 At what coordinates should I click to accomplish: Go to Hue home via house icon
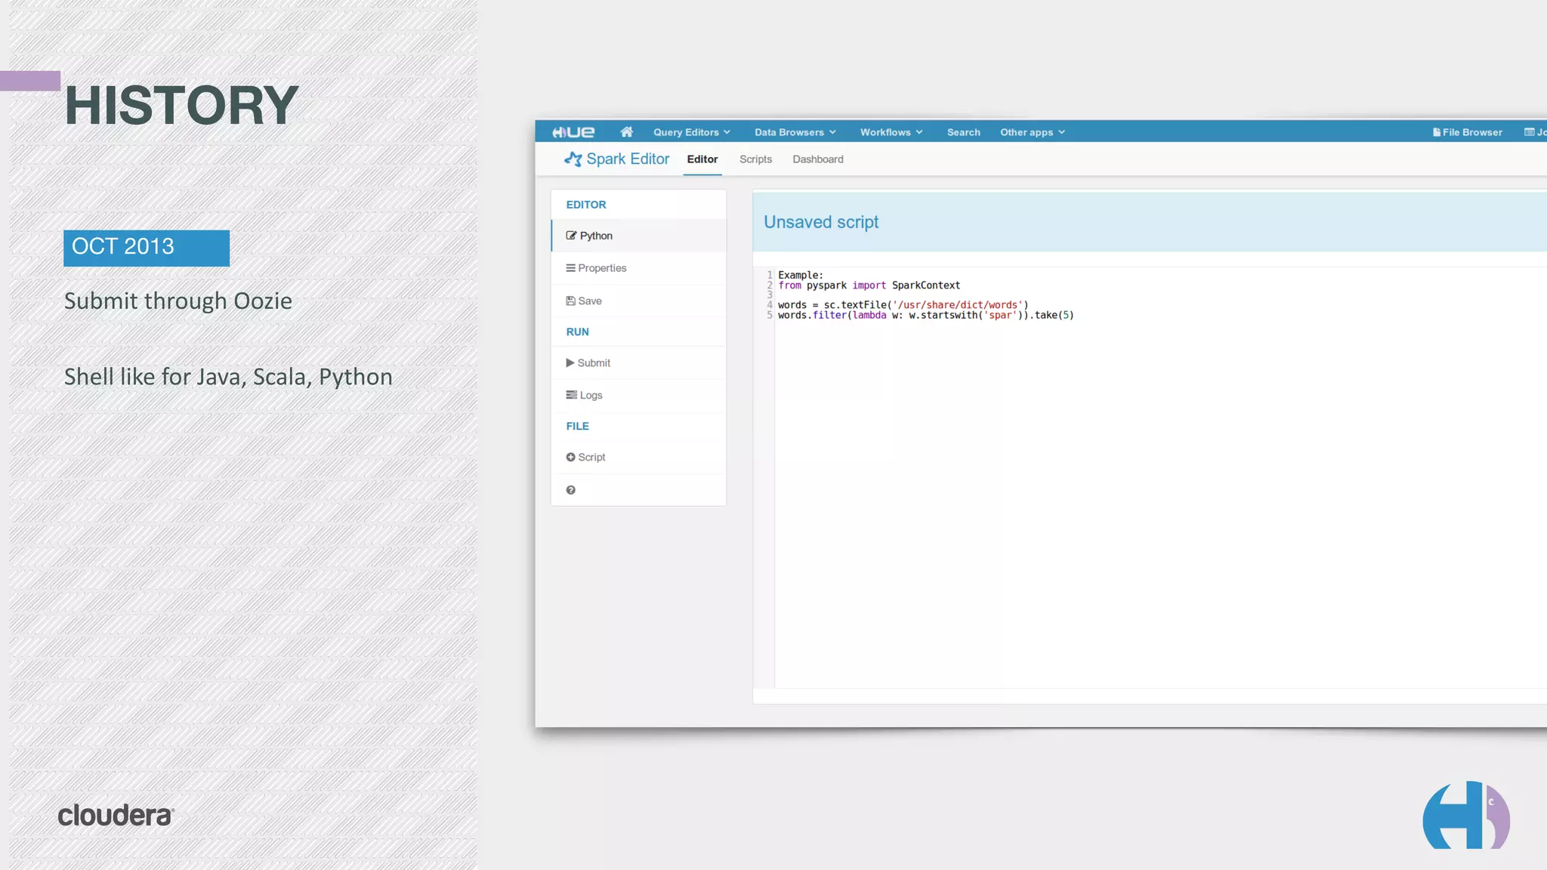(x=626, y=132)
